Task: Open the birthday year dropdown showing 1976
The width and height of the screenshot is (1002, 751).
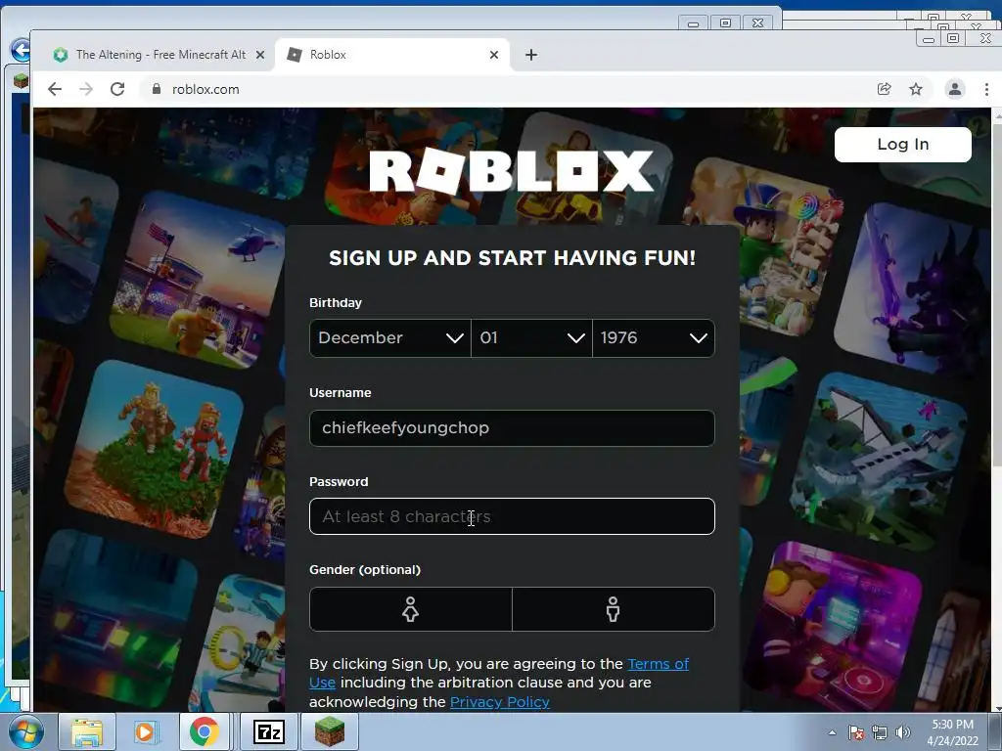Action: tap(654, 337)
